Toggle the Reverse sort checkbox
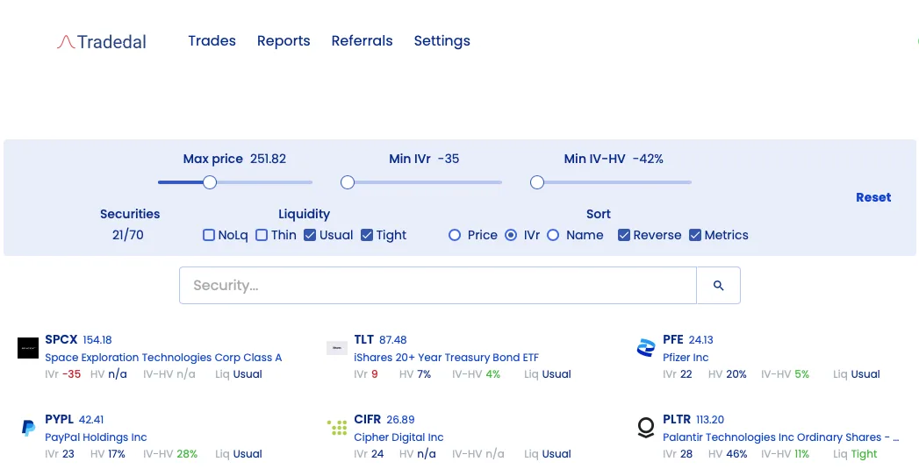919x476 pixels. click(623, 235)
